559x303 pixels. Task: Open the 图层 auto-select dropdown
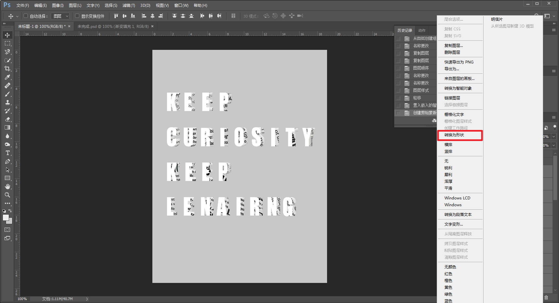tap(60, 16)
